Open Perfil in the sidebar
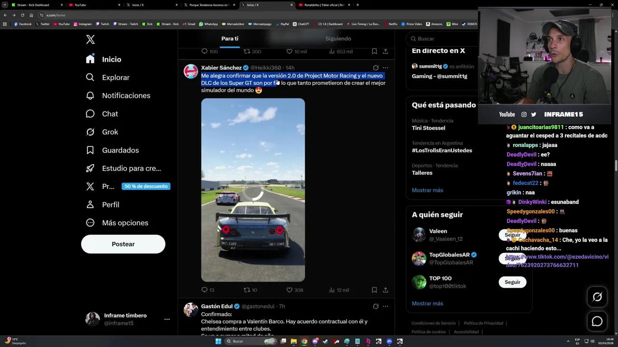Image resolution: width=618 pixels, height=347 pixels. click(102, 205)
